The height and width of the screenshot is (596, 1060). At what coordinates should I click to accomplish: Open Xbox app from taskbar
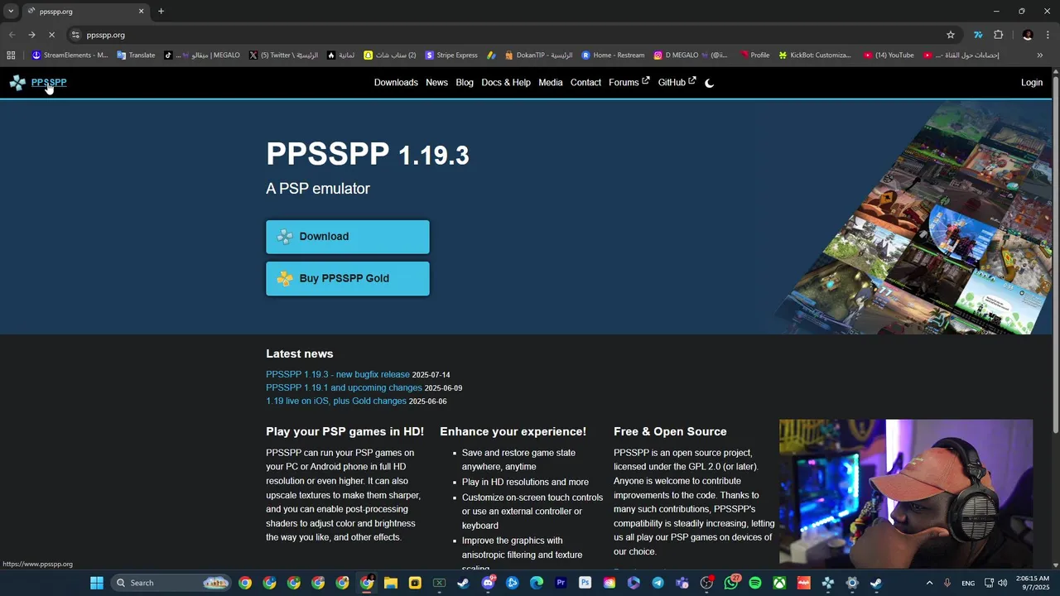tap(779, 583)
